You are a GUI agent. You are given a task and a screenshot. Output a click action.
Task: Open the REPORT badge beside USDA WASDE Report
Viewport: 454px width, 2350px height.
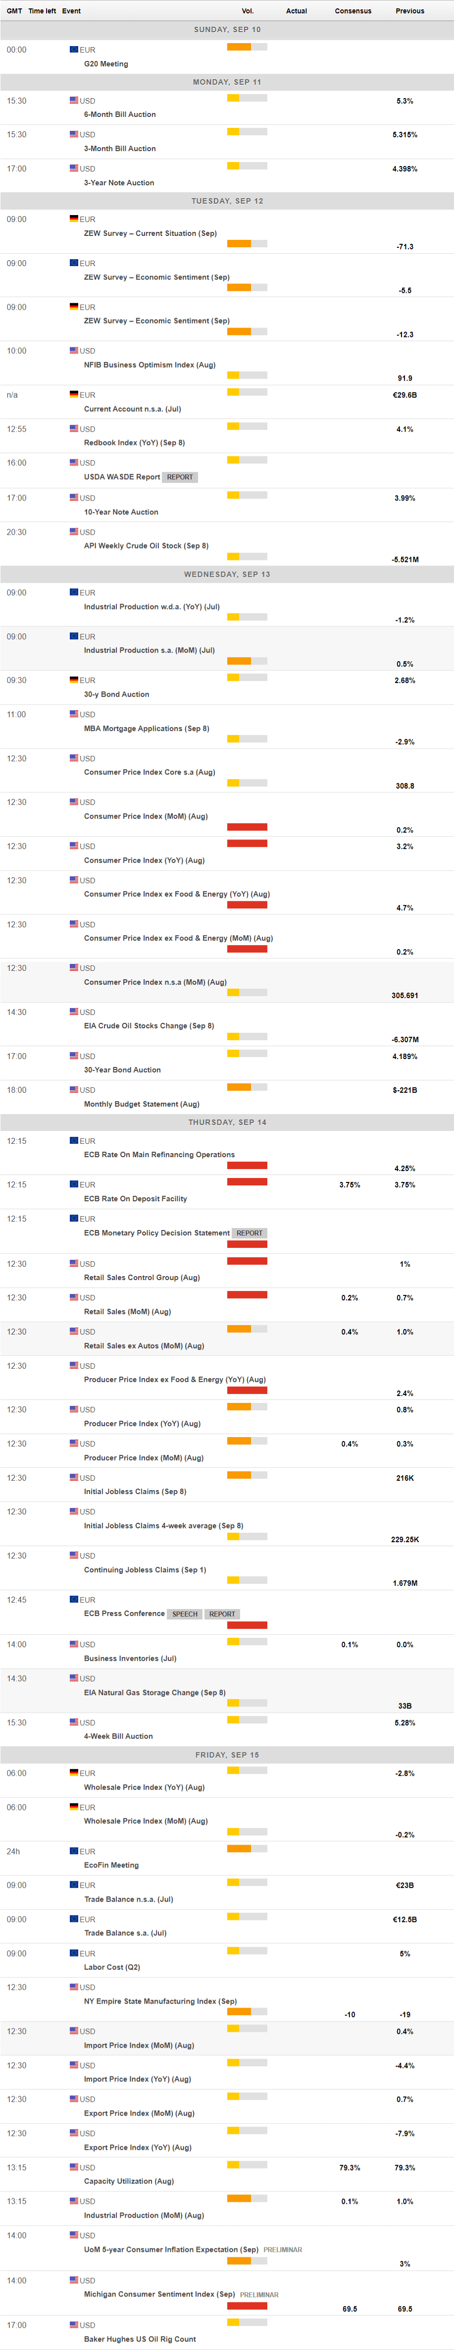tap(180, 477)
